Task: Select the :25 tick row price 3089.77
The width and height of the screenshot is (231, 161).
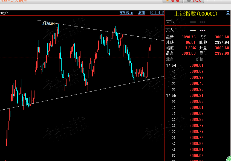Action: tap(197, 125)
